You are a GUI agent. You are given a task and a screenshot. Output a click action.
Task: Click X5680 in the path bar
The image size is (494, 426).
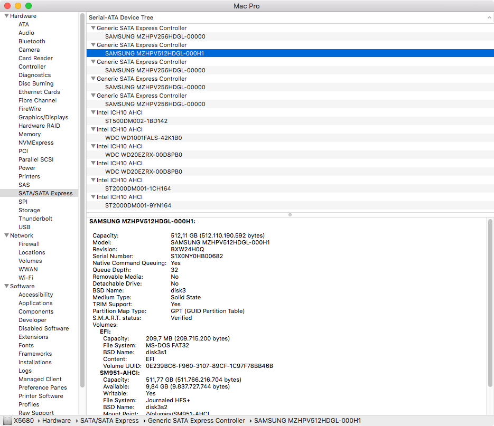point(24,421)
